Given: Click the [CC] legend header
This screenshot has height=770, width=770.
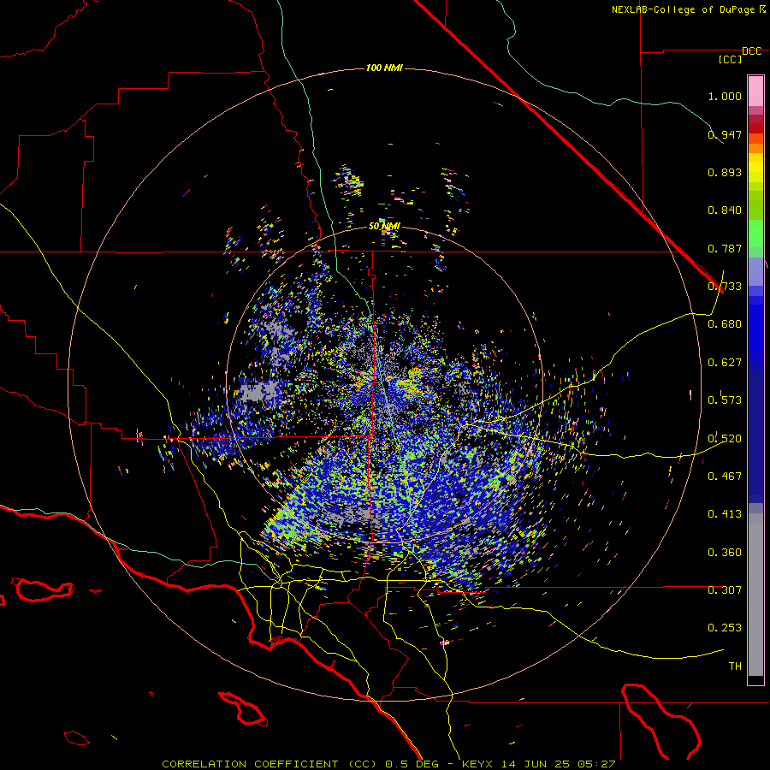Looking at the screenshot, I should (x=730, y=59).
